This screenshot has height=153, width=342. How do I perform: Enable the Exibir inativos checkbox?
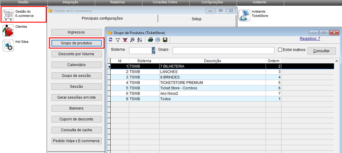280,50
